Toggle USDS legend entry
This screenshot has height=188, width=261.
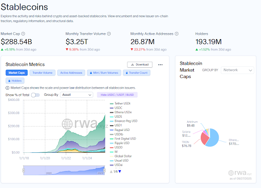click(116, 117)
